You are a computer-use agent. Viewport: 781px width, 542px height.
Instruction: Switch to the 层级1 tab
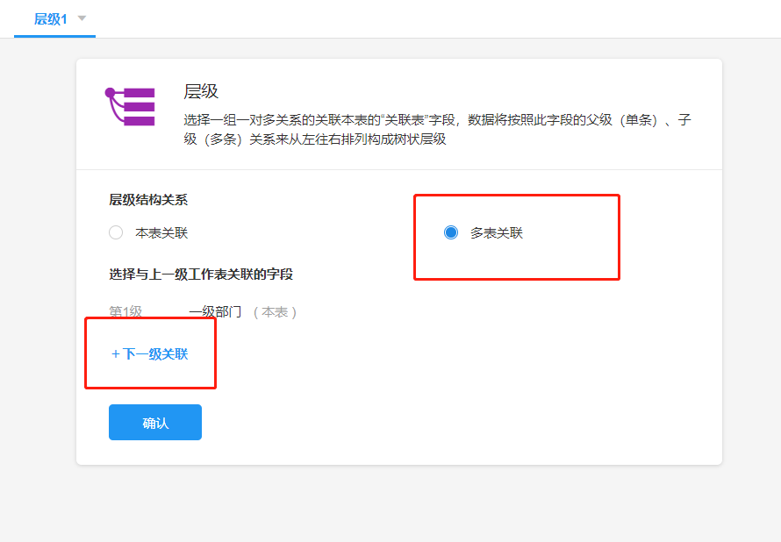pos(50,18)
